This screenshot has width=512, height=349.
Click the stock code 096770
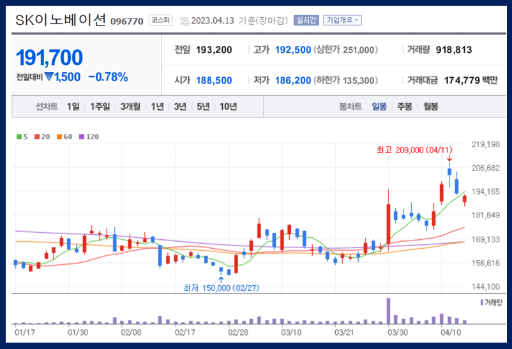click(127, 22)
